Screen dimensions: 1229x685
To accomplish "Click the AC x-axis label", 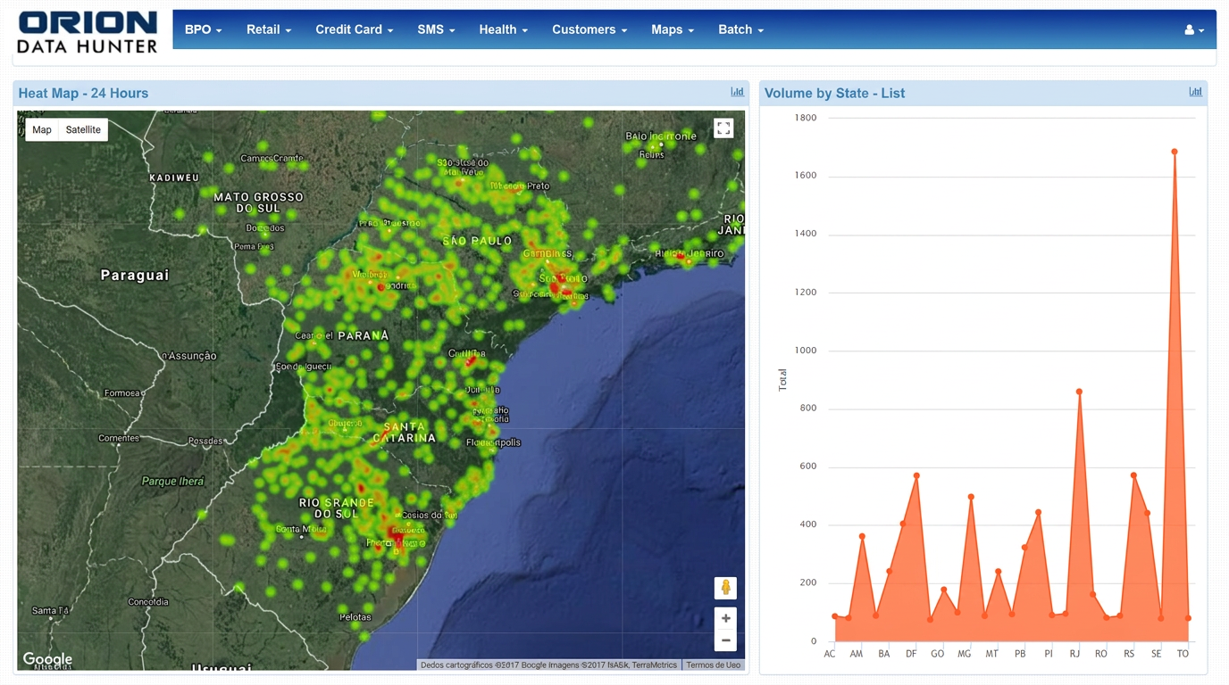I will click(x=830, y=654).
